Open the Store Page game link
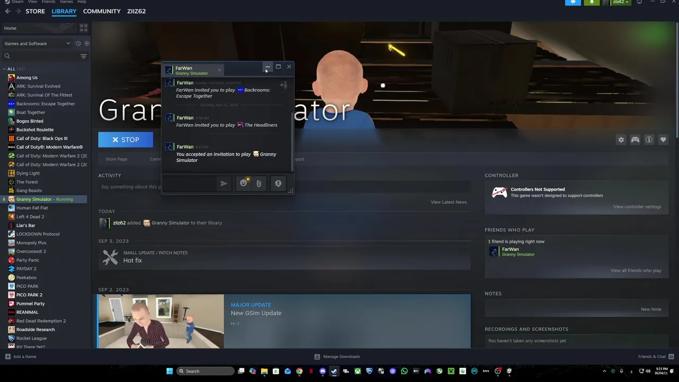 tap(116, 159)
